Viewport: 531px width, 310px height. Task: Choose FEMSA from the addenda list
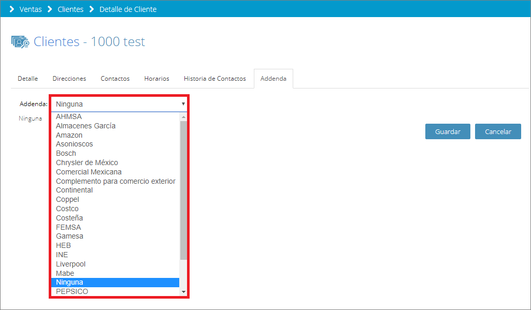115,227
